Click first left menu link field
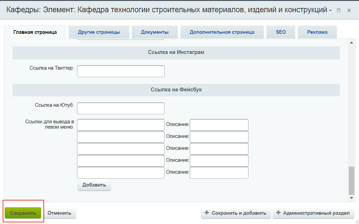359x224 pixels. coord(121,125)
